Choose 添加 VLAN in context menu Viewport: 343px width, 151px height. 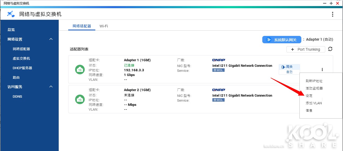pyautogui.click(x=314, y=103)
